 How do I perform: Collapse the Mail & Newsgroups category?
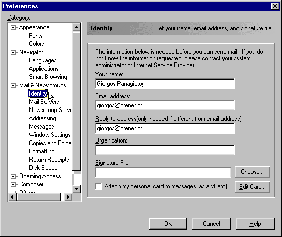13,85
